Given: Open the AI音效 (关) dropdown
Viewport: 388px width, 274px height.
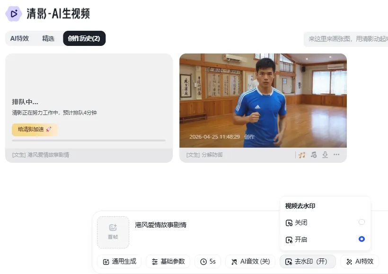Looking at the screenshot, I should click(x=250, y=262).
